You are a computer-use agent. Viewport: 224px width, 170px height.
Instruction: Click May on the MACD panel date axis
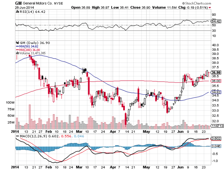[146, 167]
